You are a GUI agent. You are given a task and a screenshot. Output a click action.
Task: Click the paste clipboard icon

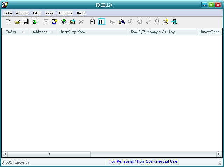point(122,22)
